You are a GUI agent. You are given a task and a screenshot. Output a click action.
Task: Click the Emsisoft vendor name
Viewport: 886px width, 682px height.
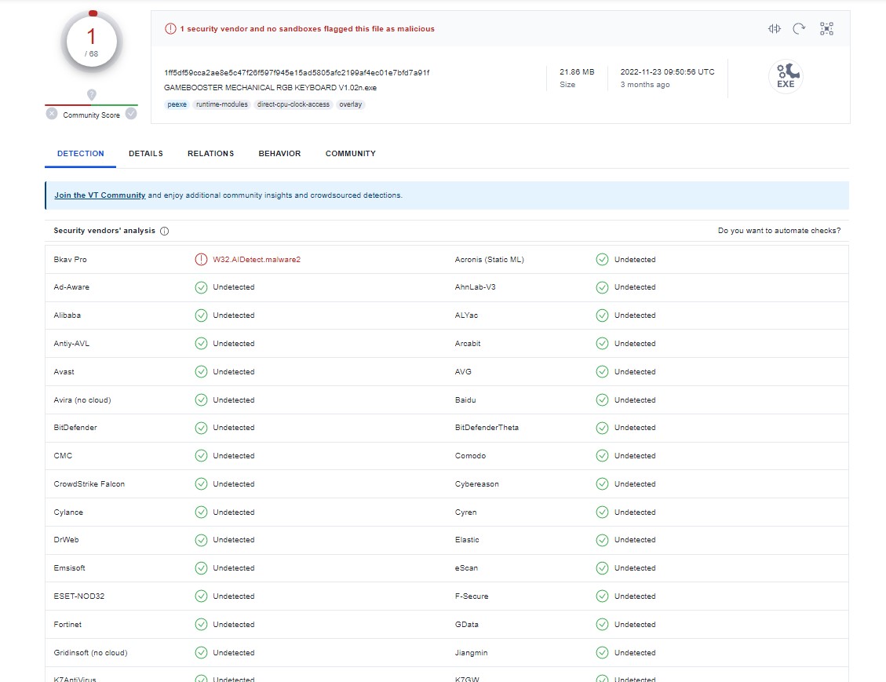pyautogui.click(x=70, y=568)
